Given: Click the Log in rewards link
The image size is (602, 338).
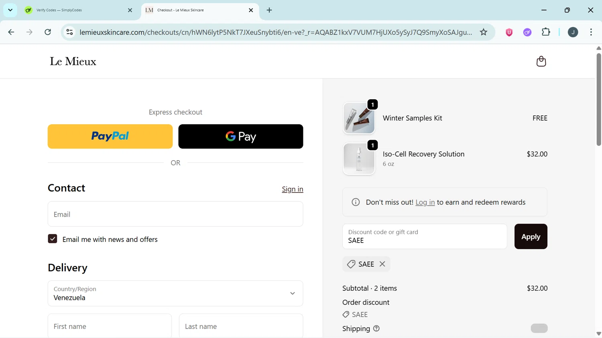Looking at the screenshot, I should click(x=425, y=202).
